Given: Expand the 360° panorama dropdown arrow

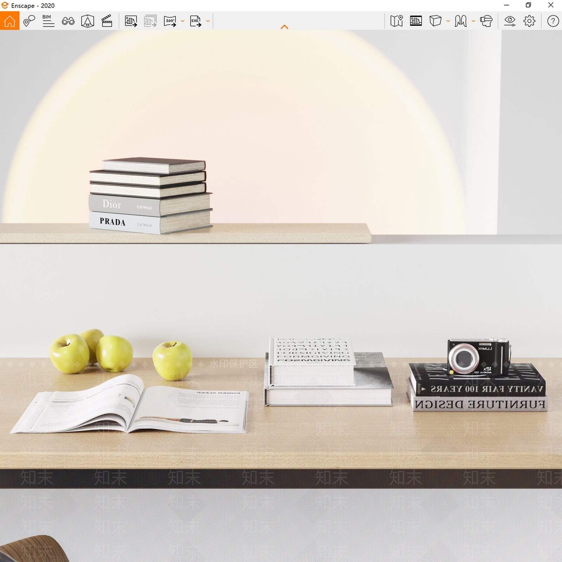Looking at the screenshot, I should click(183, 21).
